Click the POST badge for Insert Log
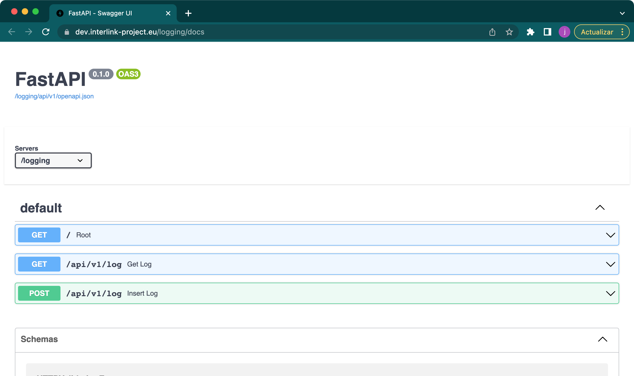 point(39,293)
